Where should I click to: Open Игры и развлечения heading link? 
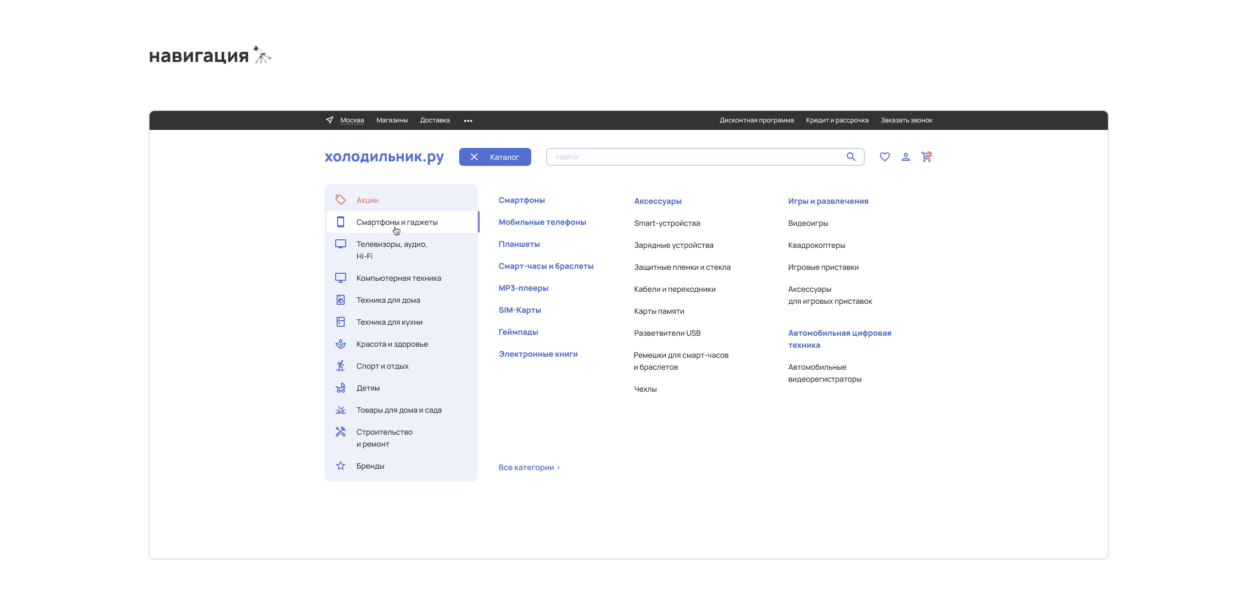click(x=828, y=201)
